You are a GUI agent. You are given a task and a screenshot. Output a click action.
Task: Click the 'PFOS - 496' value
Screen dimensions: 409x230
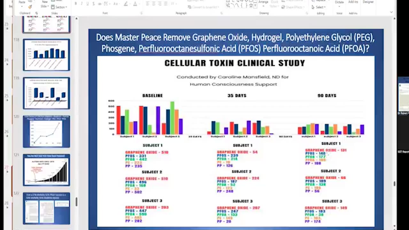[x=136, y=182]
